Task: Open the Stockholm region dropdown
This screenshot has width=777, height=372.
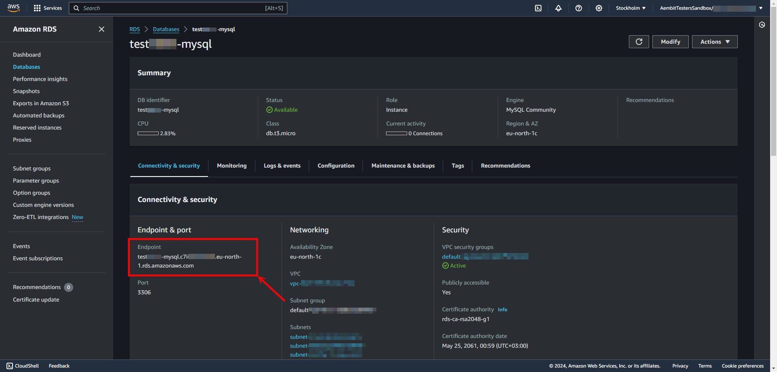Action: (x=631, y=8)
